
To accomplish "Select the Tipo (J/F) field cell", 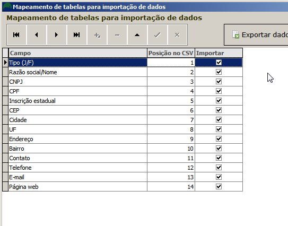I will coord(77,63).
